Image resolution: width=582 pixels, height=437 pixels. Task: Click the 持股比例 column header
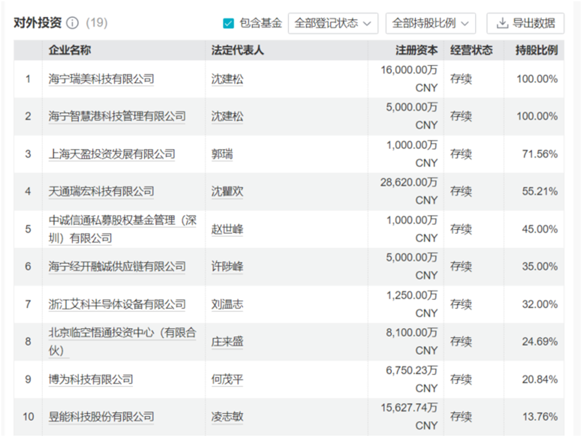click(537, 50)
